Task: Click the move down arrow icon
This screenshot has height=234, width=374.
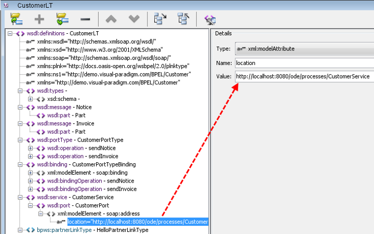Action: coord(134,19)
